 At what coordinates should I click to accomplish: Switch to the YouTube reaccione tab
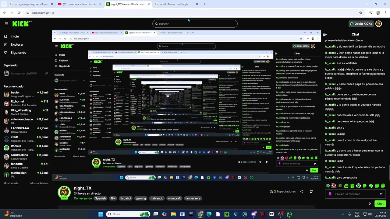[79, 4]
